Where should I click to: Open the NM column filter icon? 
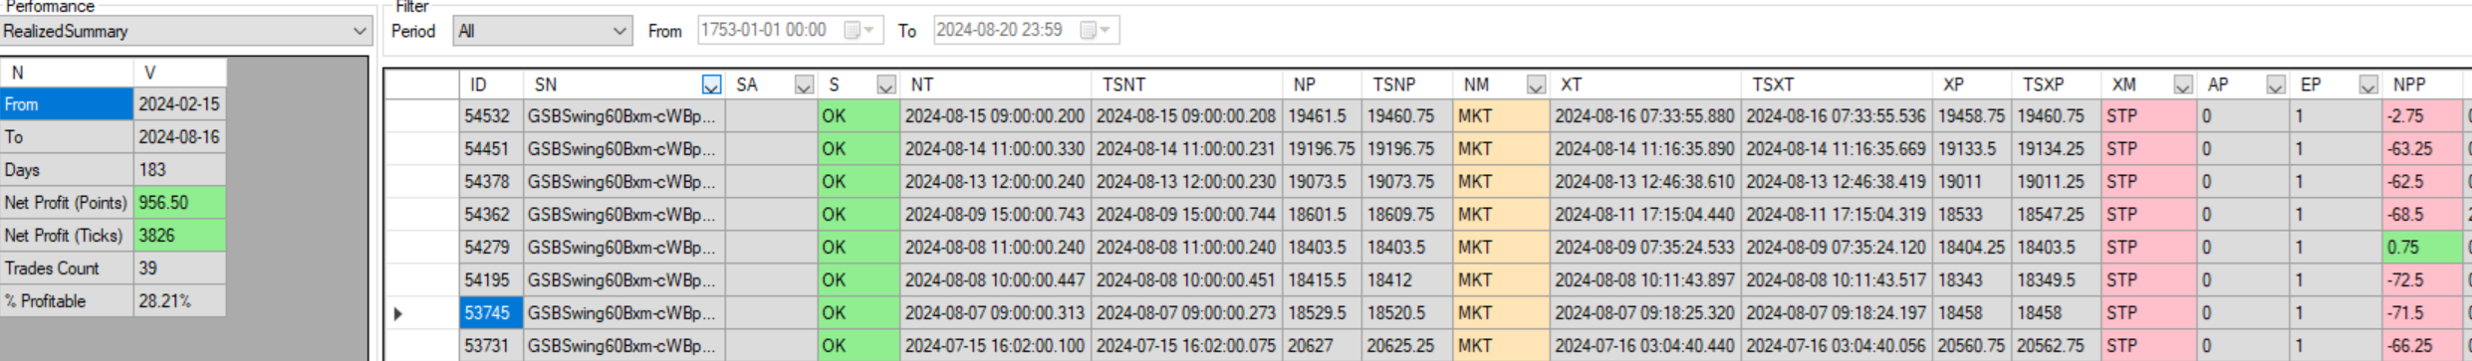1536,86
